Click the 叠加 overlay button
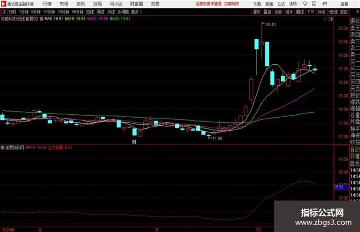This screenshot has height=232, width=360. (x=267, y=12)
